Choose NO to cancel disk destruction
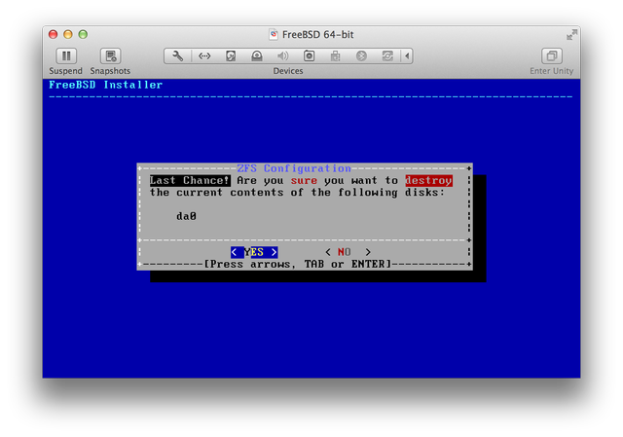This screenshot has height=437, width=623. click(x=348, y=252)
